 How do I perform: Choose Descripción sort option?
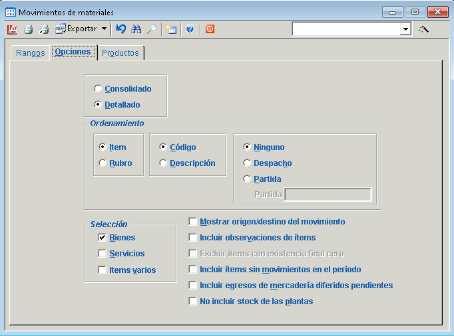tap(163, 163)
